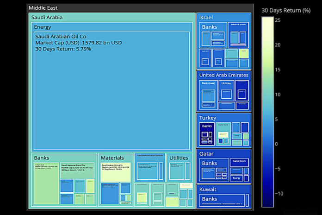Screen dimensions: 322x215
Task: Open the Energy sector under Qatar
Action: [x=236, y=178]
